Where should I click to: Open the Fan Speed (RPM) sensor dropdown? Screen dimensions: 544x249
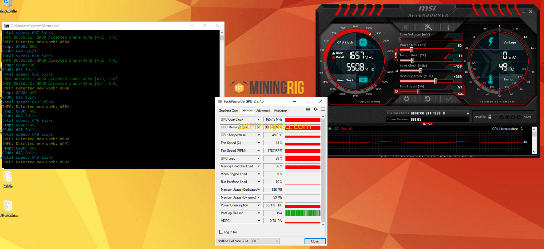[259, 151]
